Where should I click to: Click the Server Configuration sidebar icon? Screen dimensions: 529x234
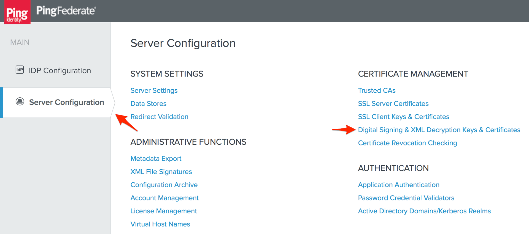(20, 101)
